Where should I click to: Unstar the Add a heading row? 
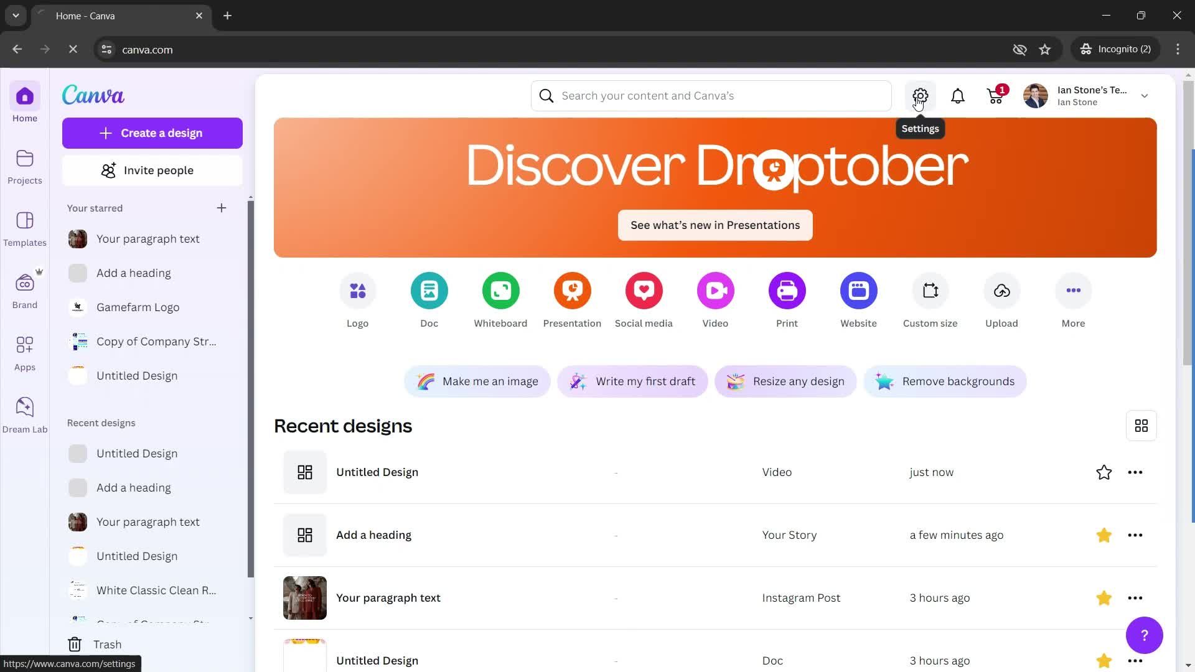(1104, 535)
